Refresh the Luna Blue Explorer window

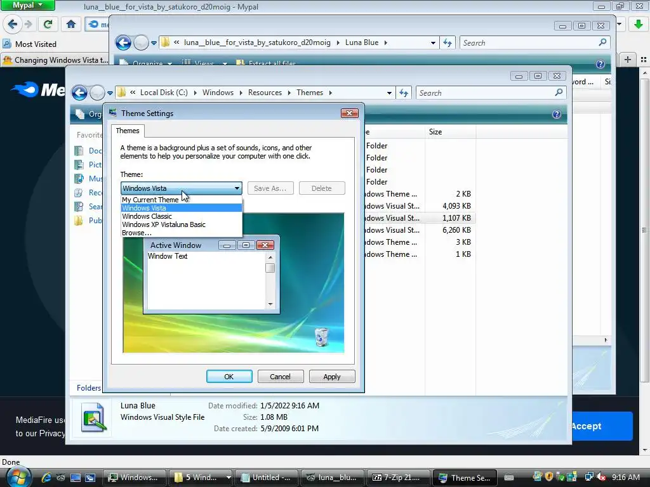tap(448, 42)
